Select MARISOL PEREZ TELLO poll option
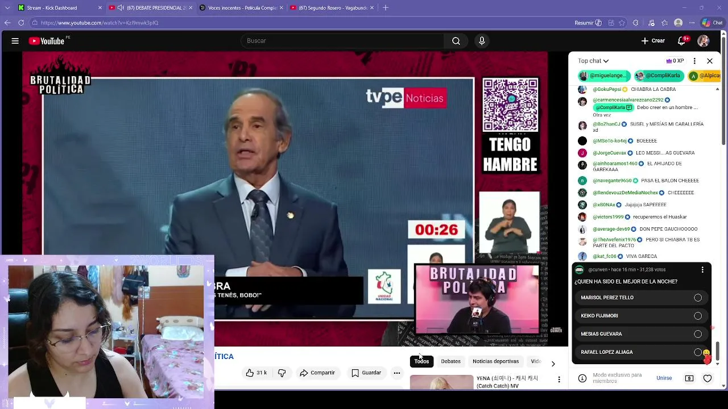728x409 pixels. pos(642,298)
